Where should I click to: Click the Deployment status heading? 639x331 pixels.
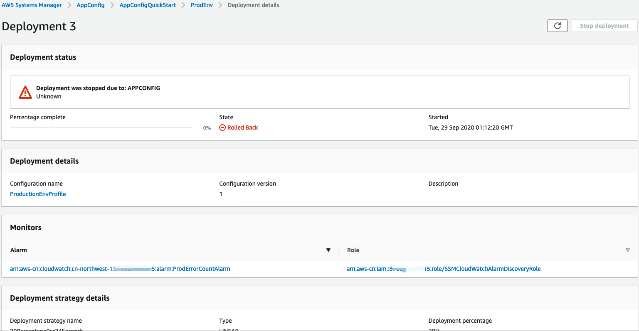coord(43,57)
